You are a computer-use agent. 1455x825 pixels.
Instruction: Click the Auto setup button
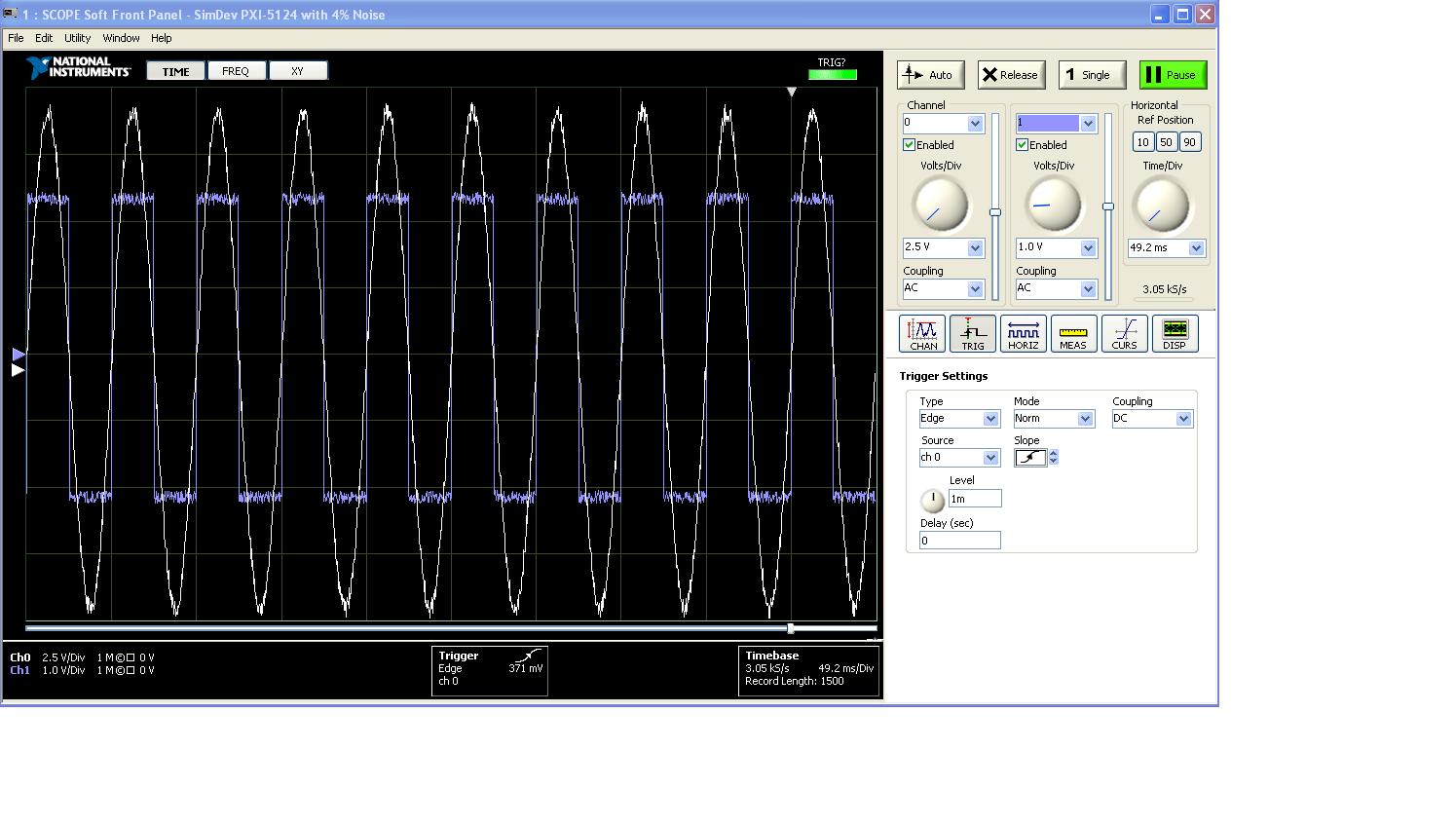tap(930, 75)
